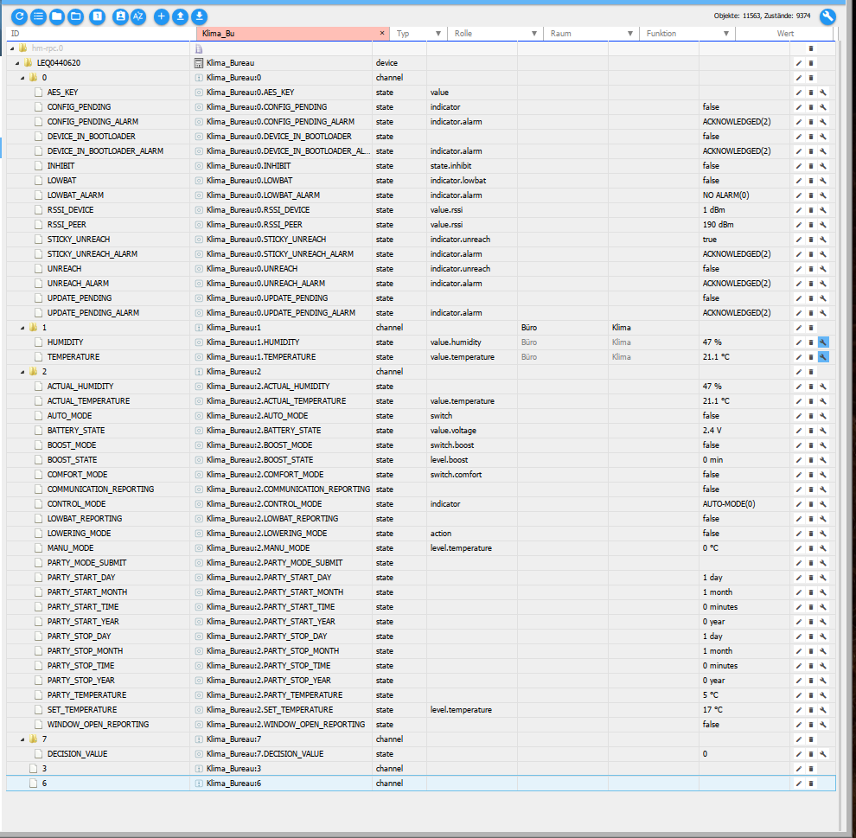Collapse channel 0 folder
This screenshot has width=856, height=838.
tap(22, 78)
